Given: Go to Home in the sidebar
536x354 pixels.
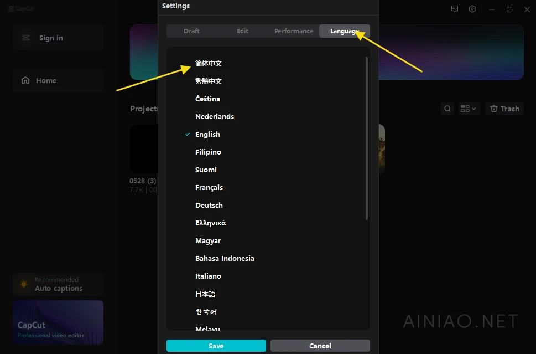Looking at the screenshot, I should point(58,80).
